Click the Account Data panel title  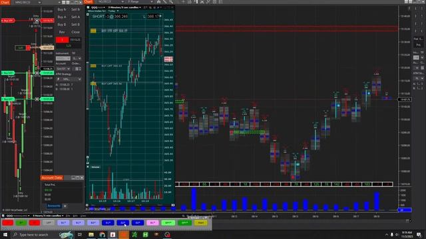click(x=52, y=178)
